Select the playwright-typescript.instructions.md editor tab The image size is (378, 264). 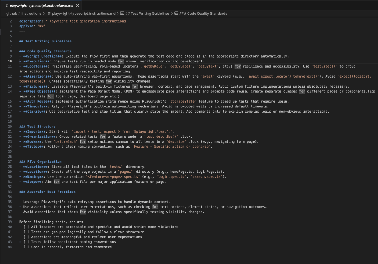[41, 6]
